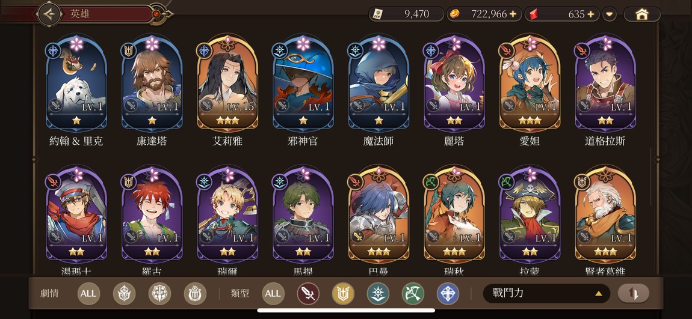The height and width of the screenshot is (319, 692).
Task: Select third story faction filter icon
Action: click(x=195, y=294)
